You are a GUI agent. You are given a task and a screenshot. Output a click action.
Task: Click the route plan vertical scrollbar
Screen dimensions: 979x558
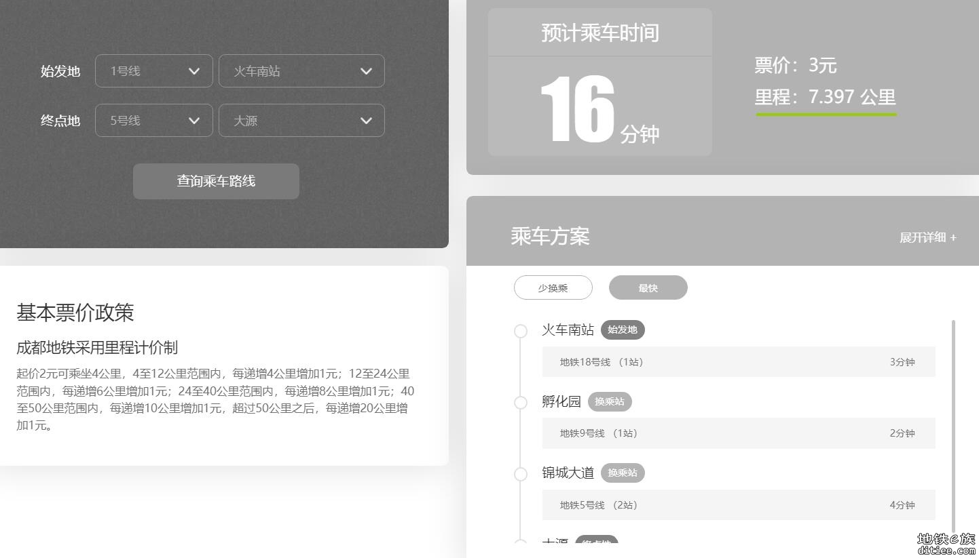(953, 426)
